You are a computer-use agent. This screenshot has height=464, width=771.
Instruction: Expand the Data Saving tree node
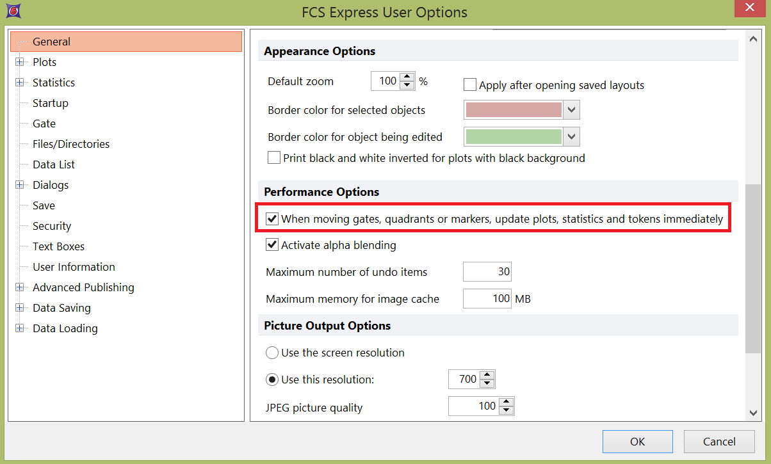tap(20, 308)
